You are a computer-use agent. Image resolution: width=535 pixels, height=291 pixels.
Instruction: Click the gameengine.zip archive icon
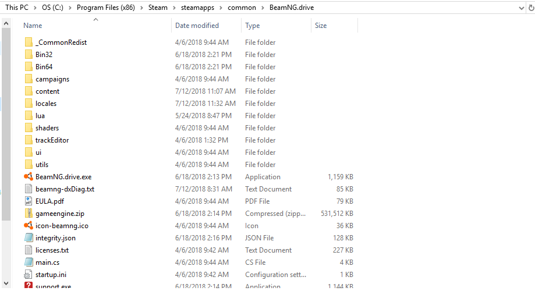pos(29,214)
